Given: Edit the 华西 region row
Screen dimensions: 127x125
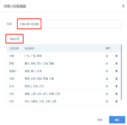Looking at the screenshot, I should coord(107,79).
